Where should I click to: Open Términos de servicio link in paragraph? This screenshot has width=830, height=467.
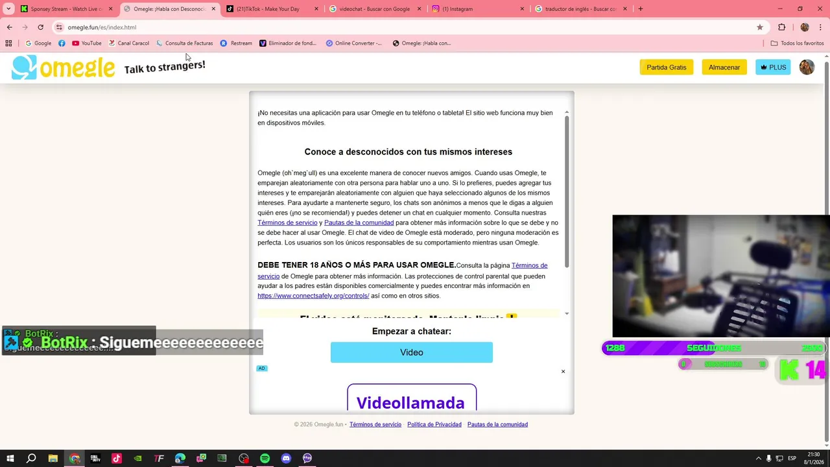click(x=287, y=222)
